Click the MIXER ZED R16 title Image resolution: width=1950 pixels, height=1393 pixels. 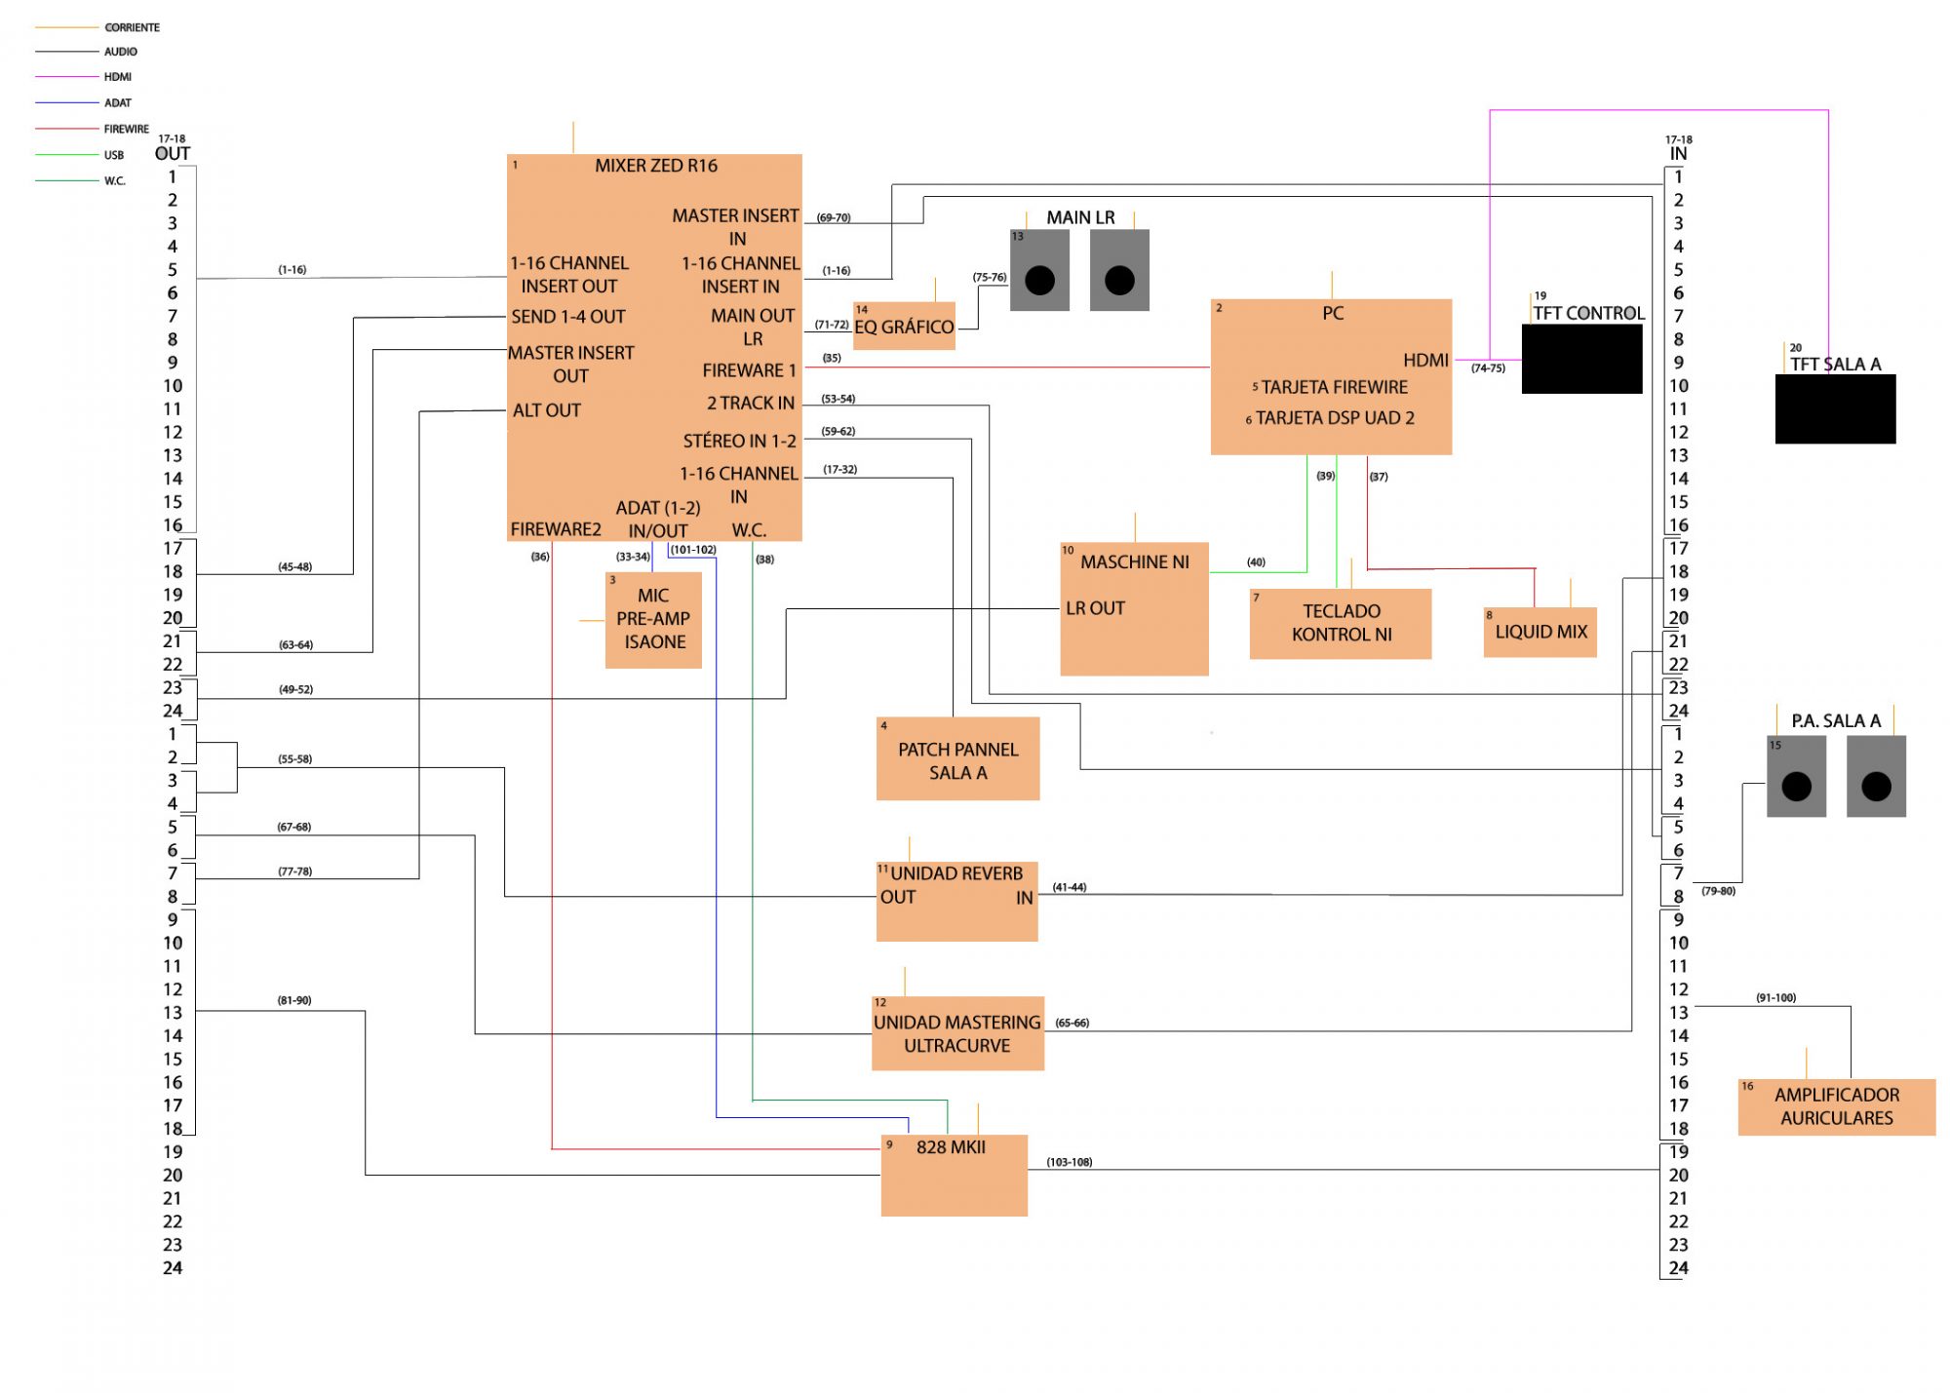(x=656, y=166)
